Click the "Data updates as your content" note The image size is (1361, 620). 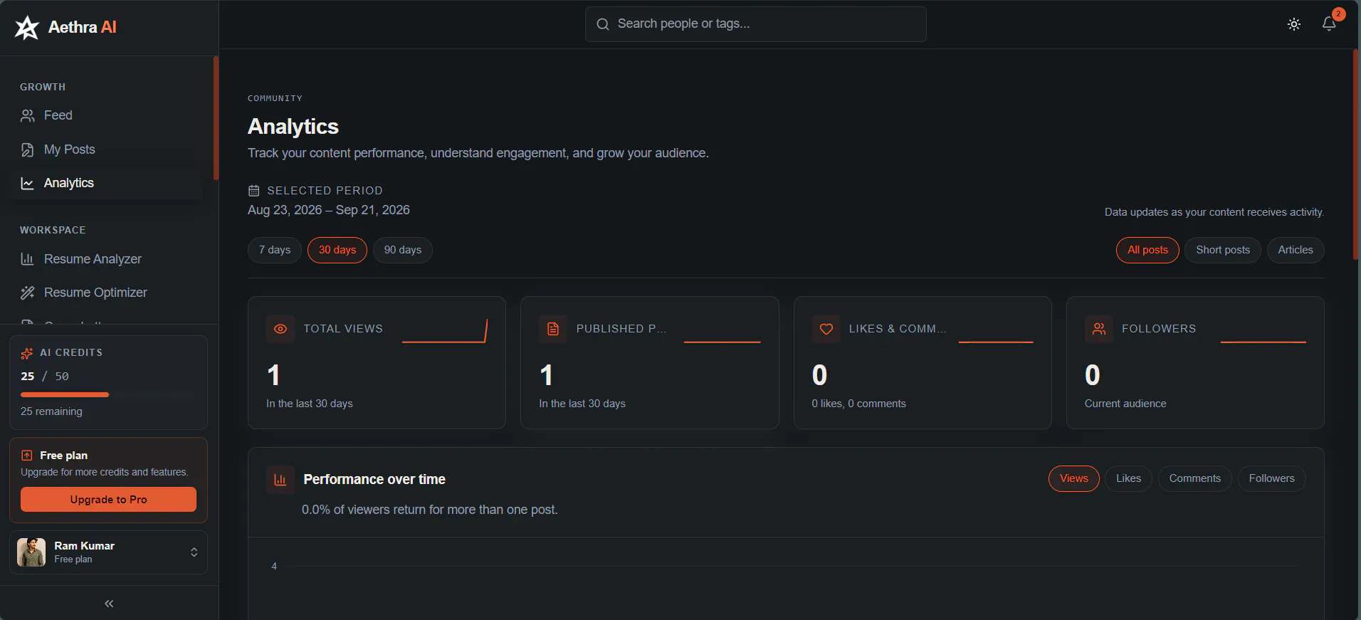tap(1214, 212)
